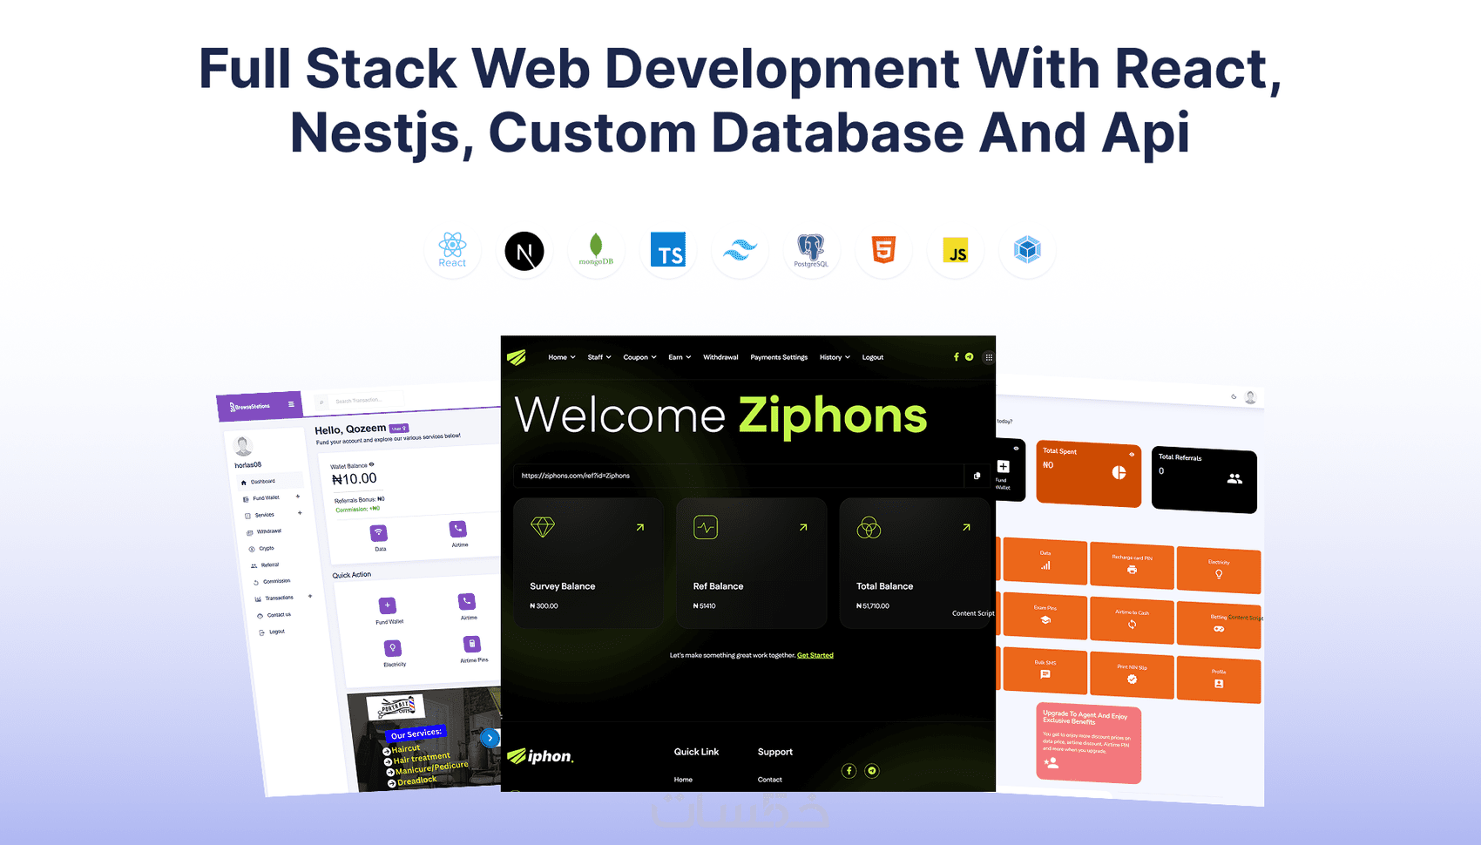Expand the Staff dropdown in Ziphons navbar
Screen dimensions: 1481x845
click(599, 357)
